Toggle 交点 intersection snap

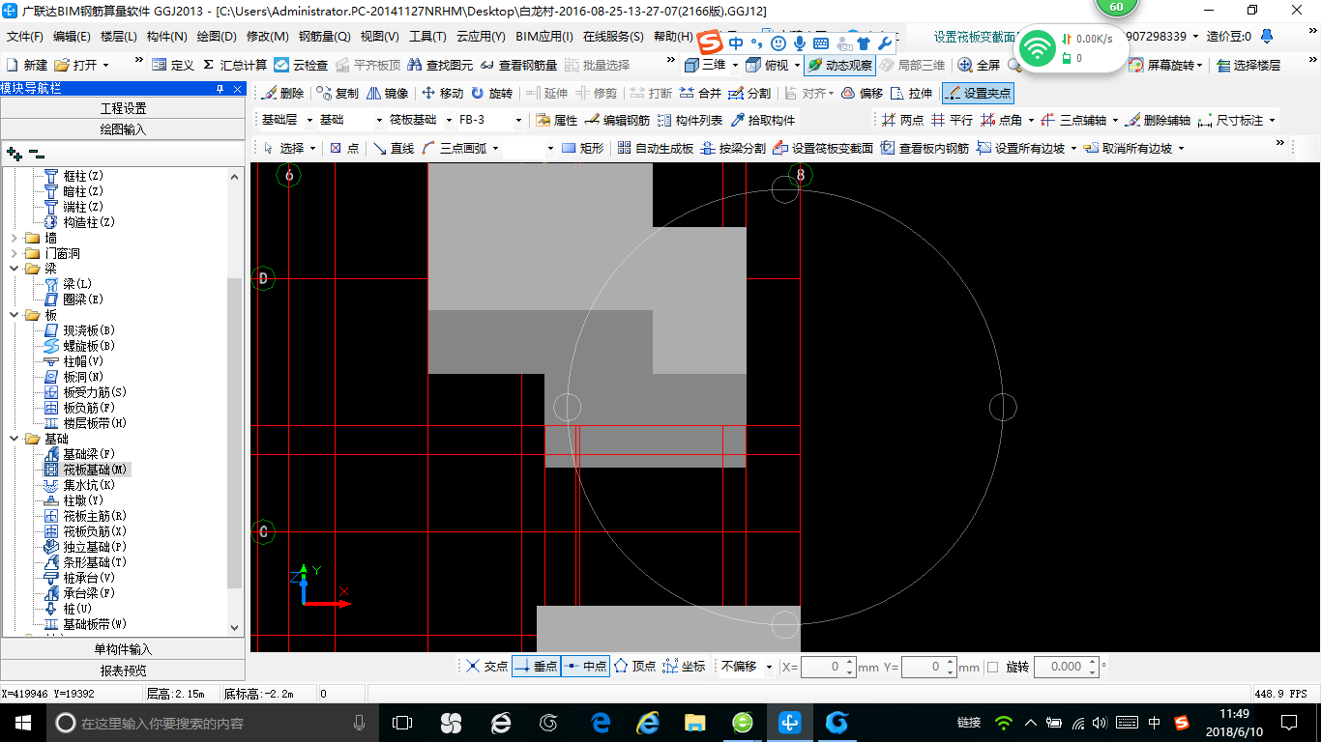(x=486, y=667)
